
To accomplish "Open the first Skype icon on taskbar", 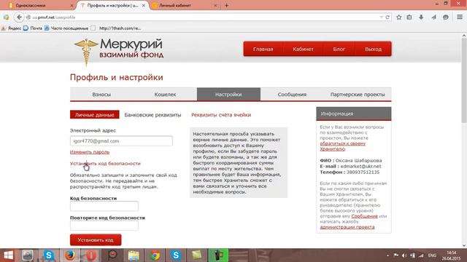I will pyautogui.click(x=49, y=255).
